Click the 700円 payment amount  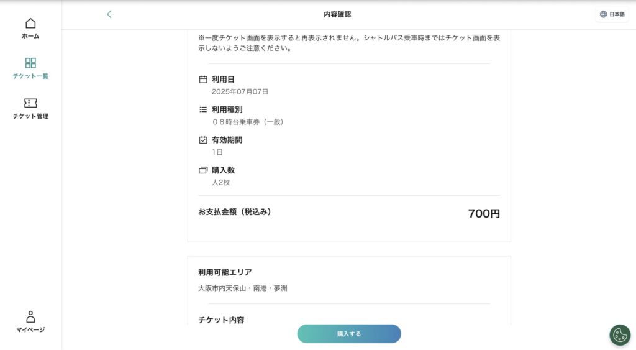pos(484,214)
